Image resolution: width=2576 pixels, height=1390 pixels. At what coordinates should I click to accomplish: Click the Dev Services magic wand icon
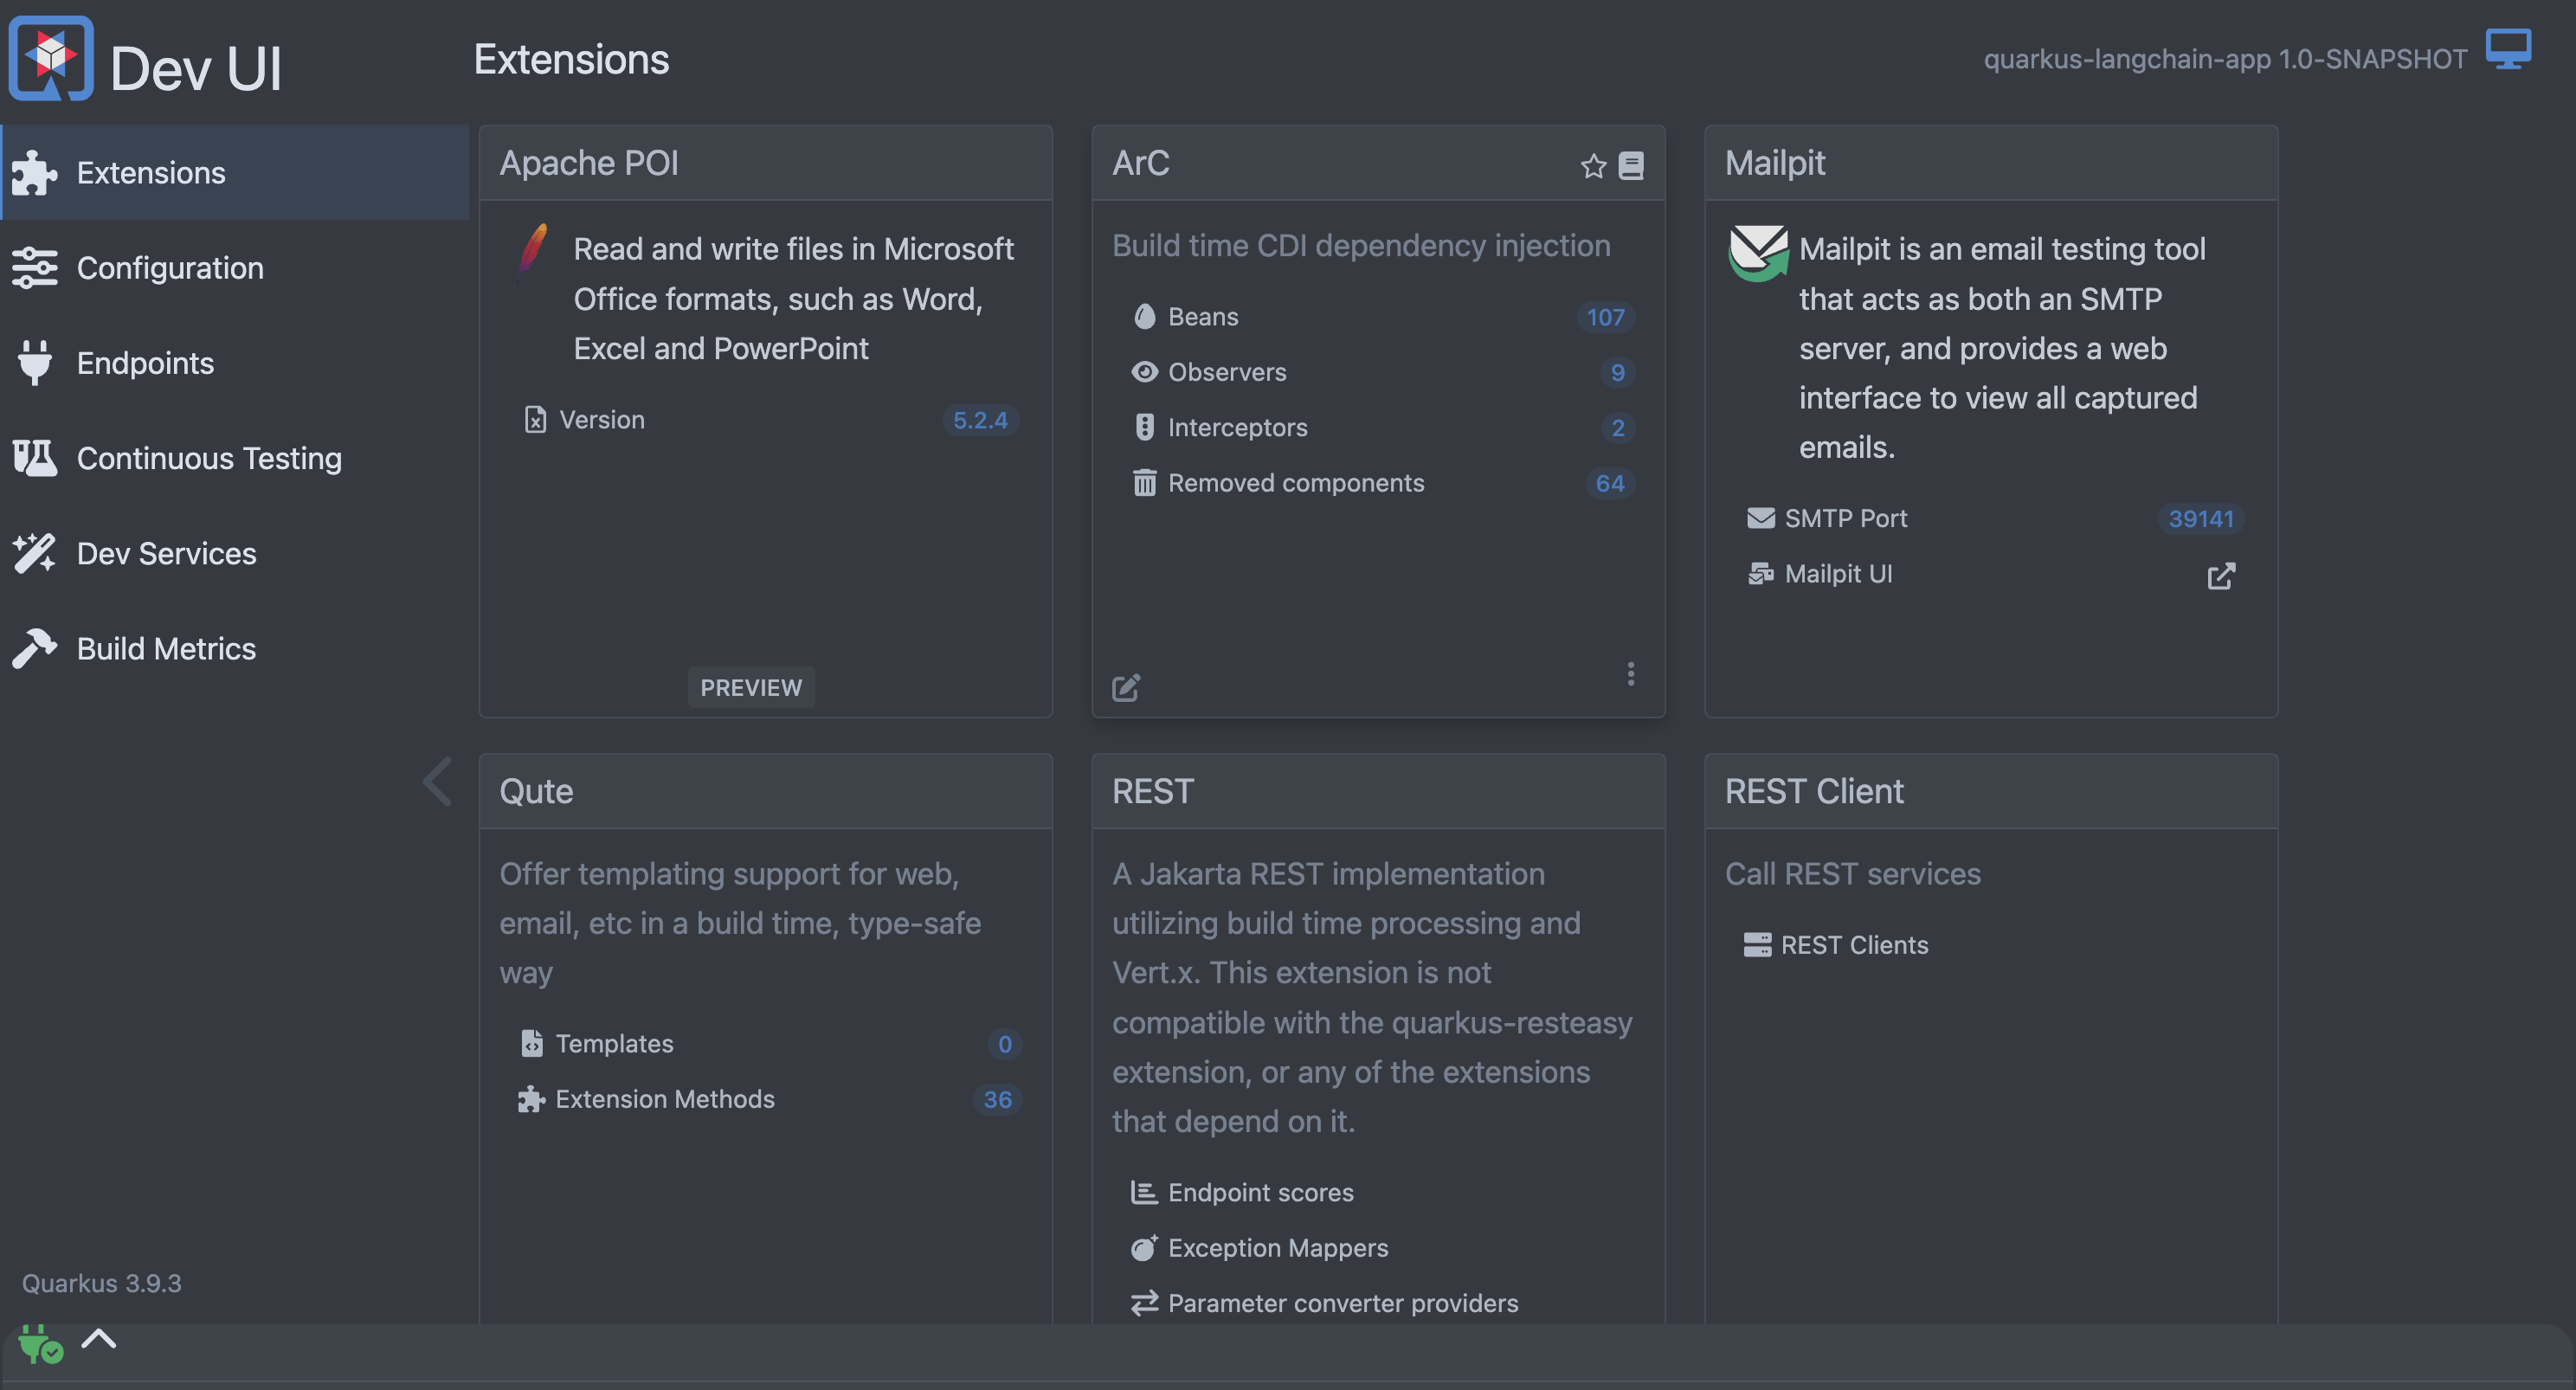click(x=35, y=553)
